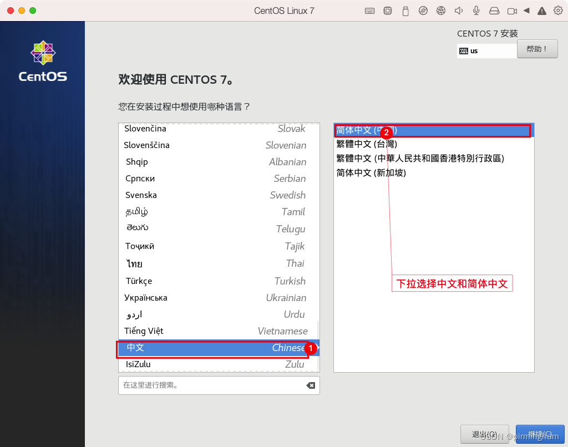Click the keyboard icon in VM toolbar
Screen dimensions: 568x447
369,11
